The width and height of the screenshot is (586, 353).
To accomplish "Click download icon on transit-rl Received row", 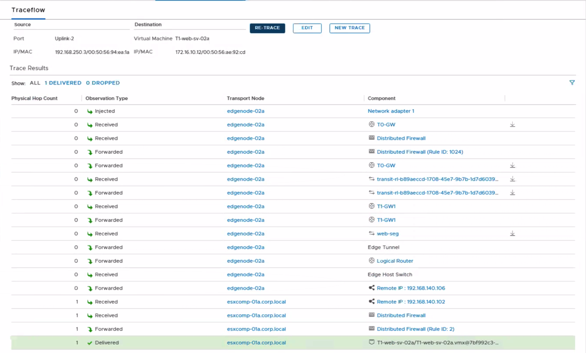I will coord(512,179).
